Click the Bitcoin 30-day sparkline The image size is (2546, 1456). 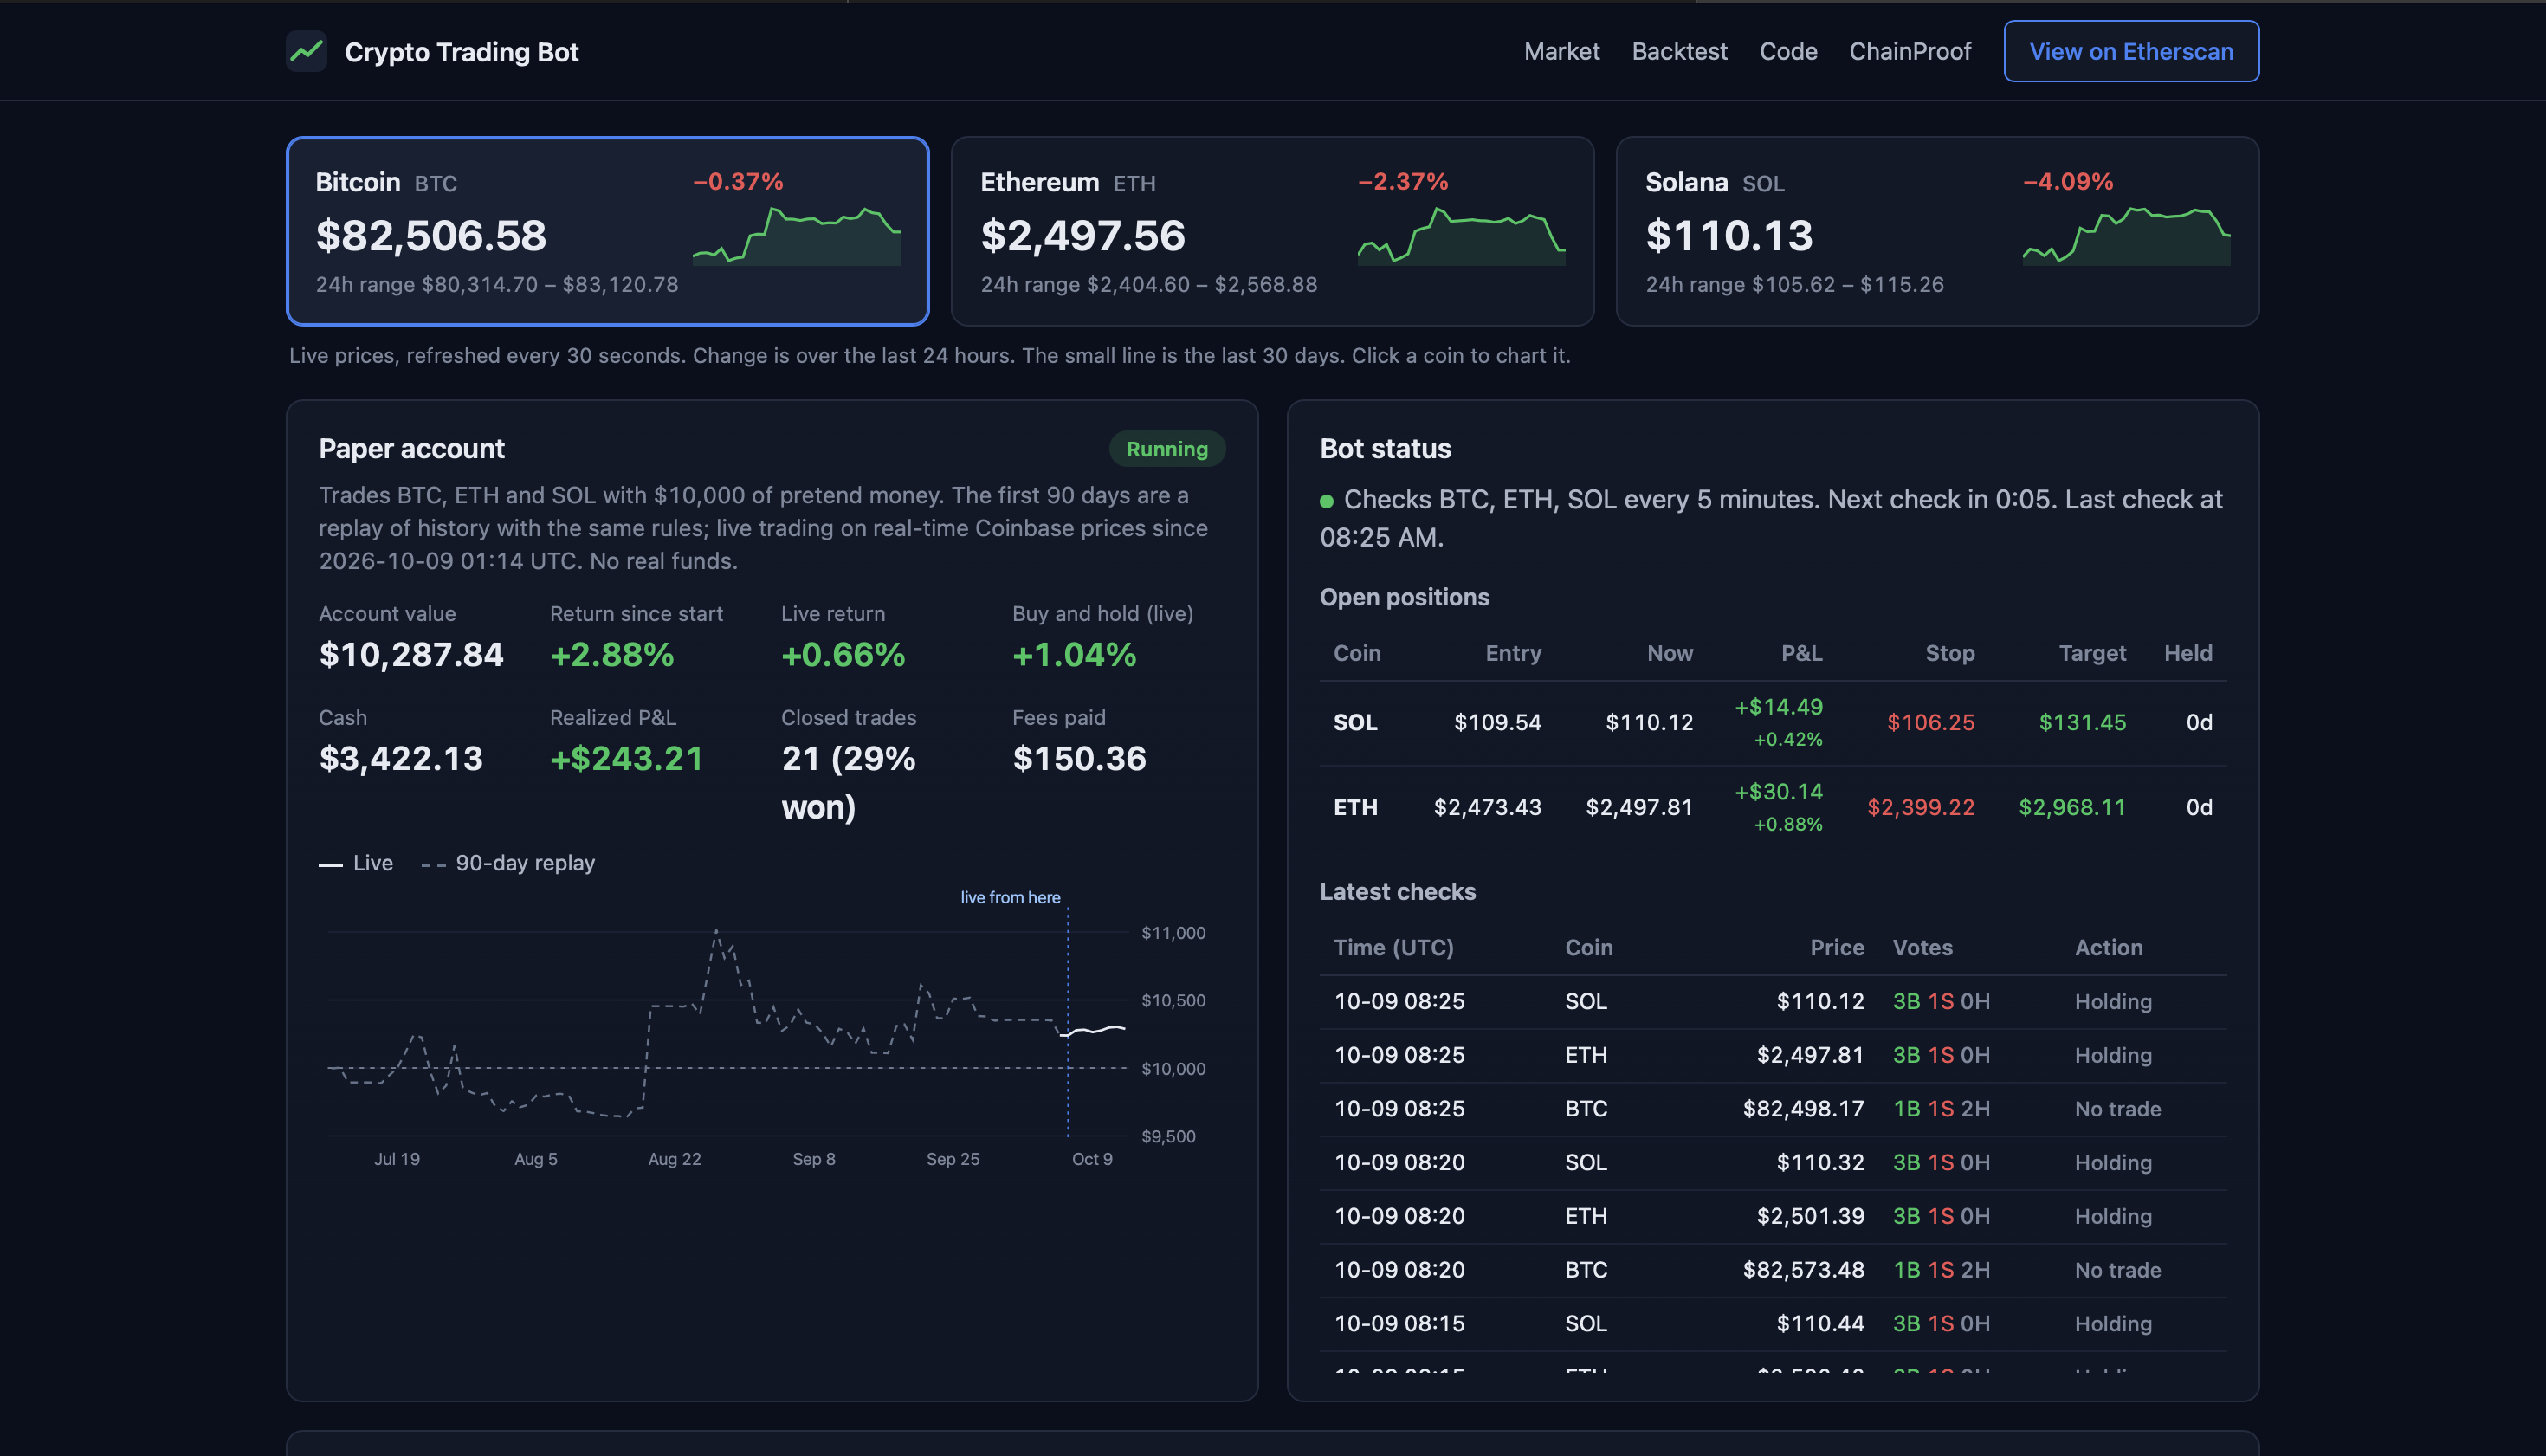797,236
